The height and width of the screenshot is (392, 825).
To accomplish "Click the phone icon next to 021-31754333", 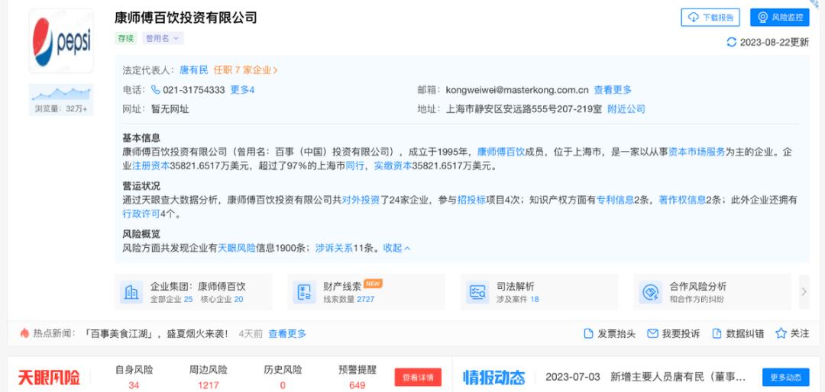I will pyautogui.click(x=156, y=90).
